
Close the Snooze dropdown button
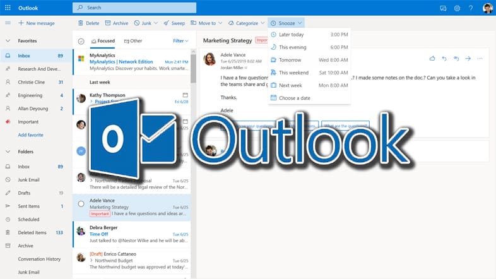(x=286, y=23)
